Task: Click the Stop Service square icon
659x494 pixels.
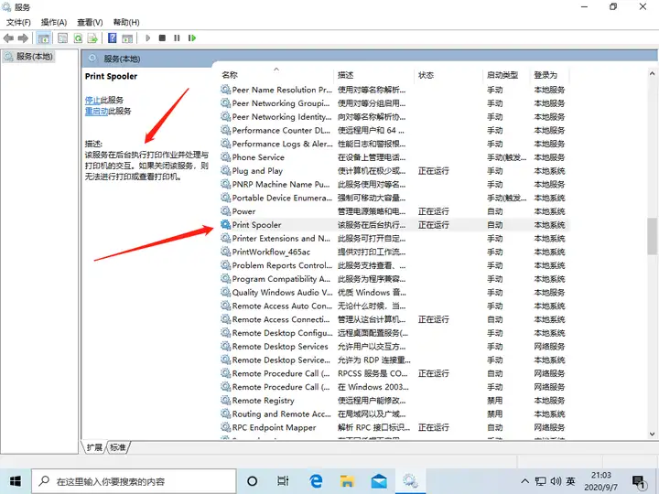Action: pyautogui.click(x=162, y=38)
